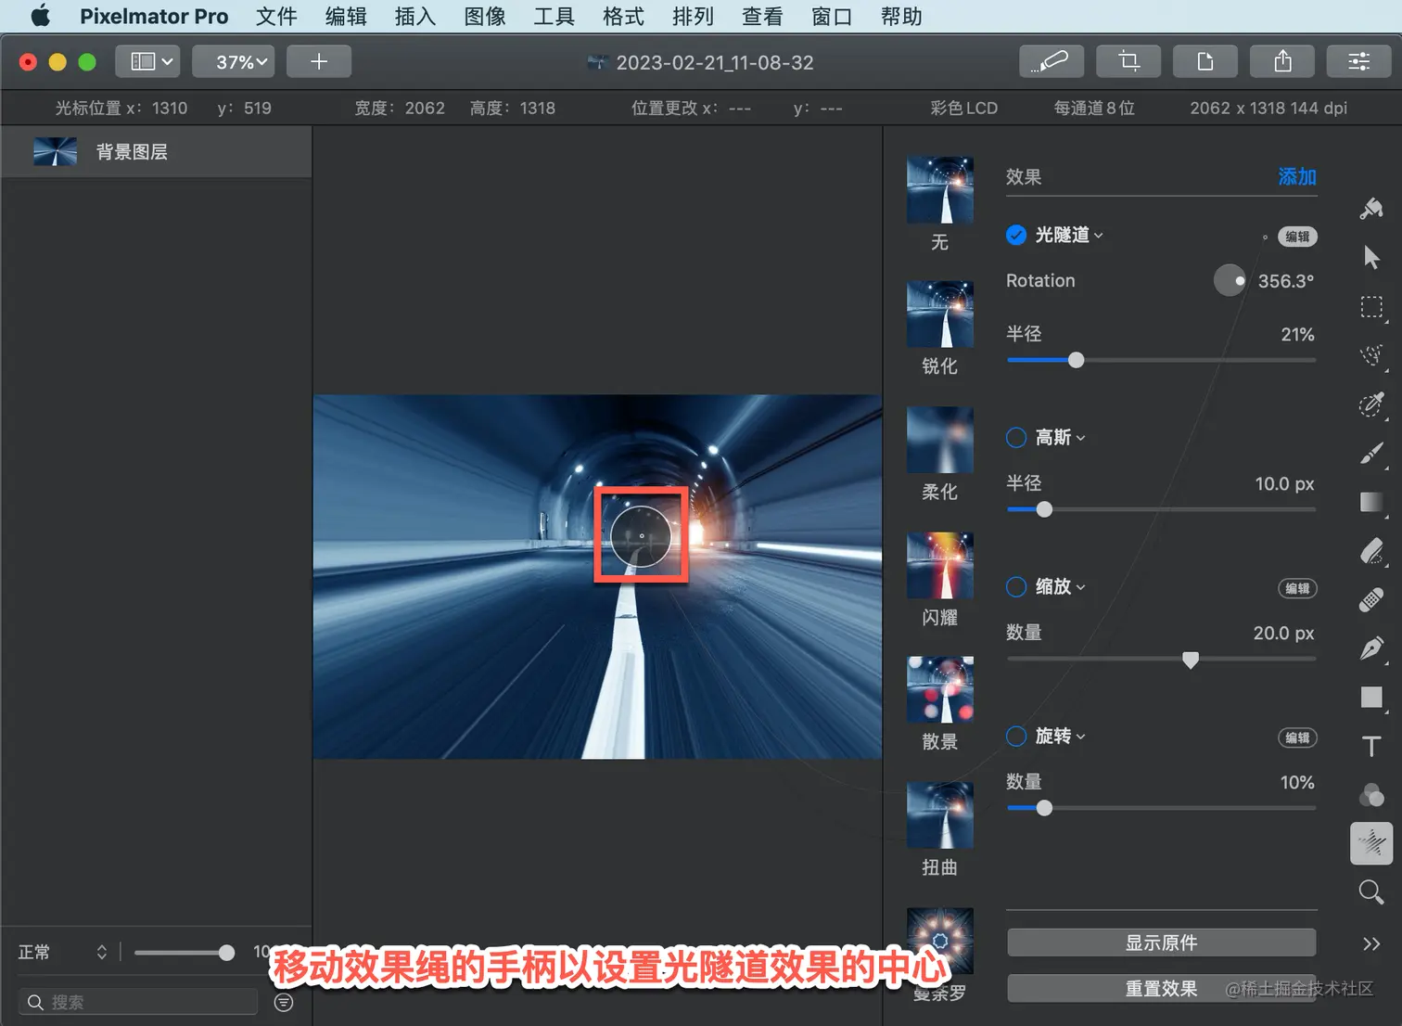Click the 显示原件 button
The width and height of the screenshot is (1402, 1026).
1161,943
